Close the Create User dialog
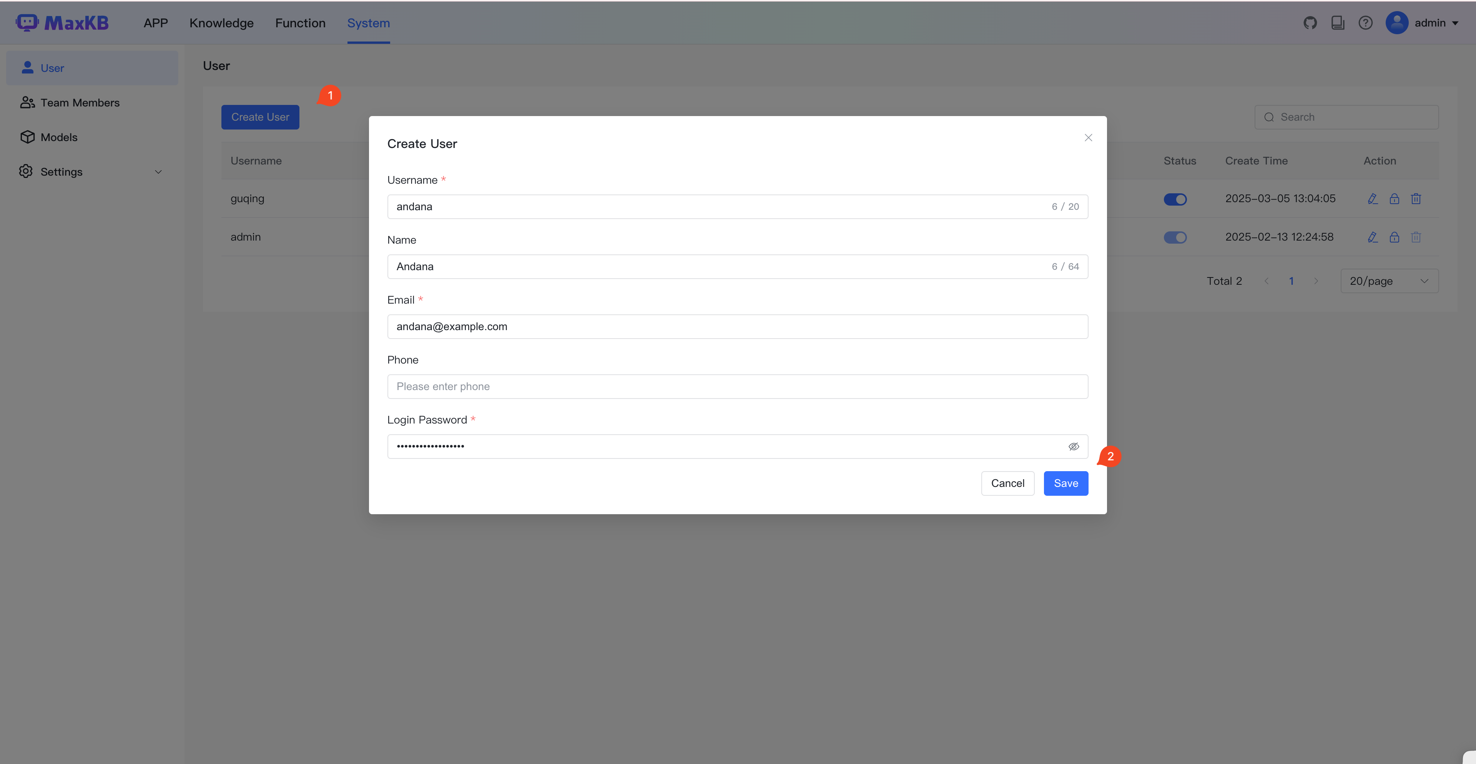 click(x=1088, y=138)
